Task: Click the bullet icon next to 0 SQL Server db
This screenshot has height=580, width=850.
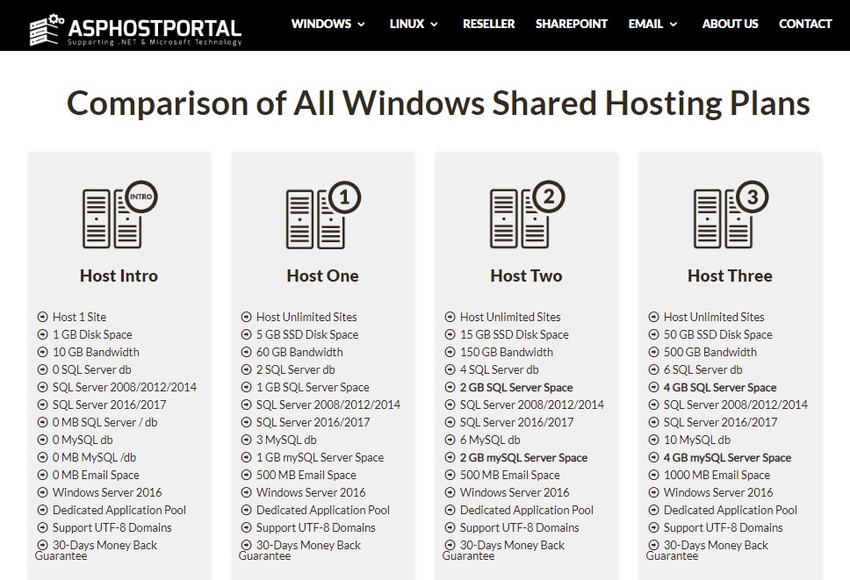Action: click(42, 370)
